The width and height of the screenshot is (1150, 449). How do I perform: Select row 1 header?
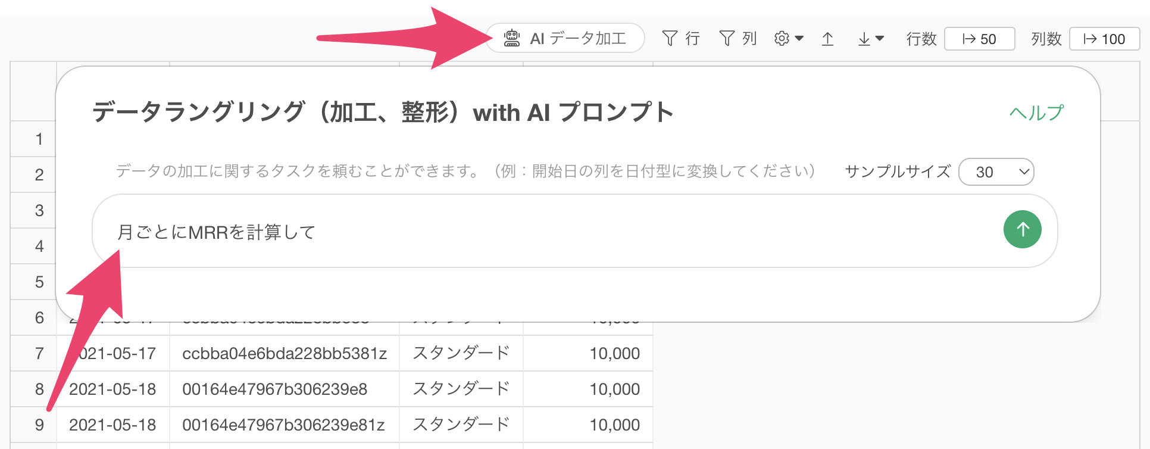click(x=39, y=139)
